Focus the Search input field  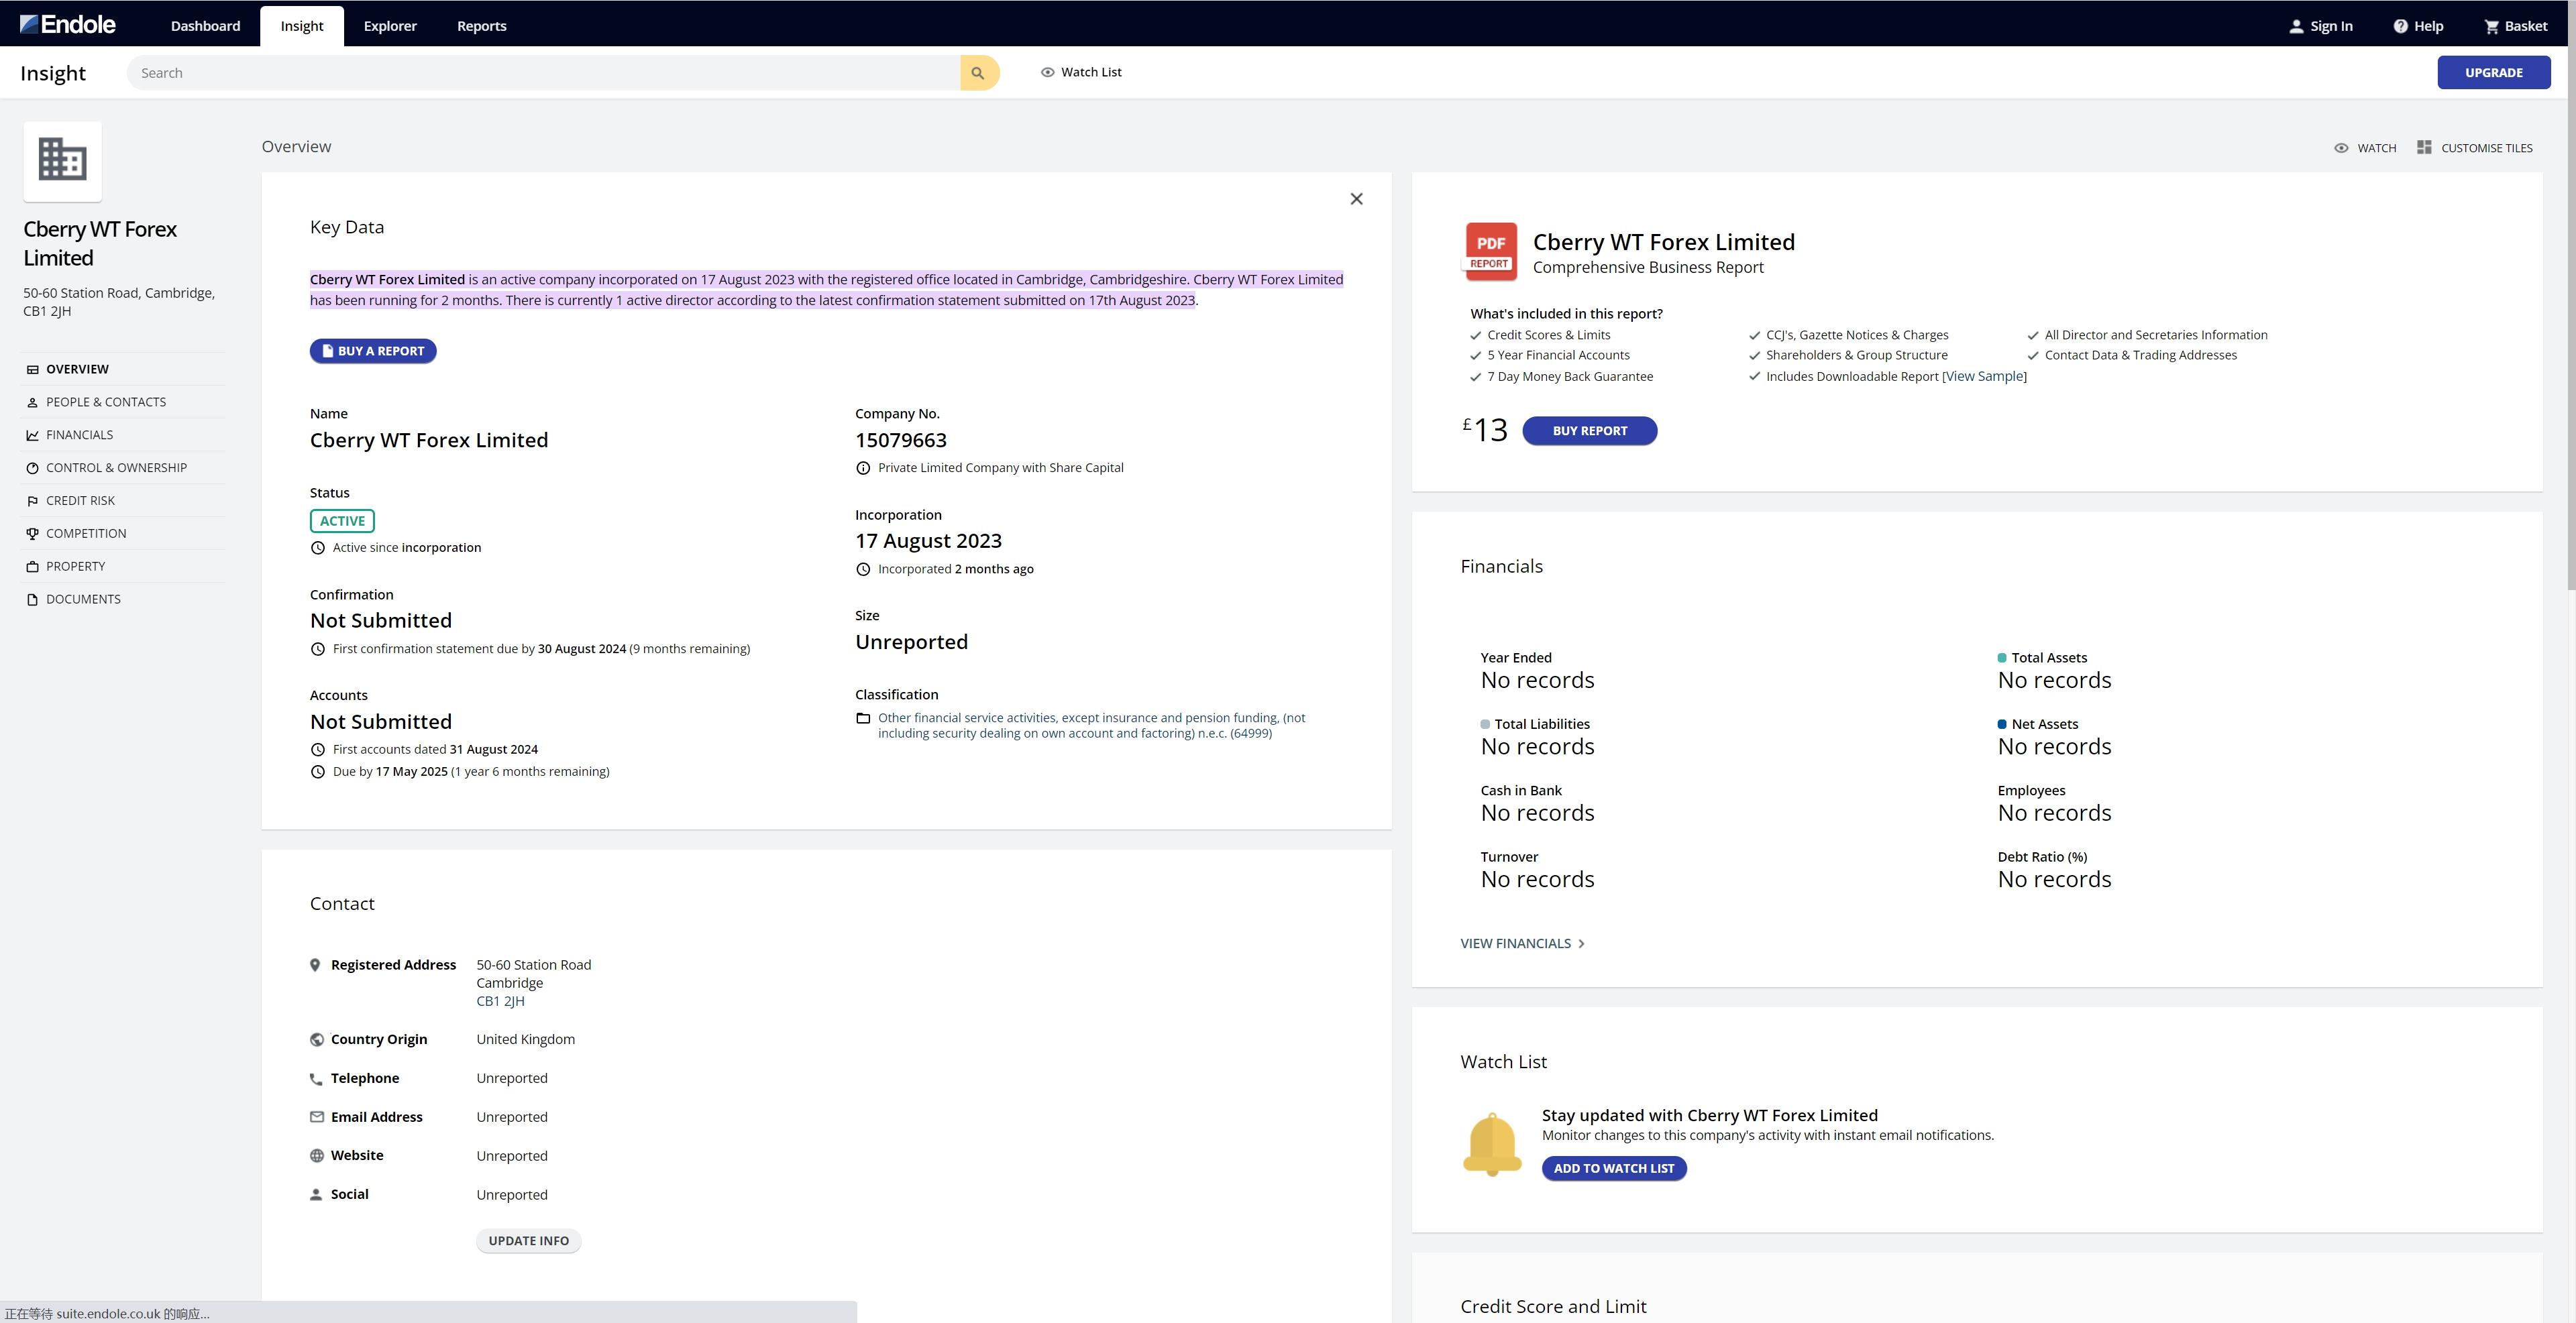click(544, 73)
